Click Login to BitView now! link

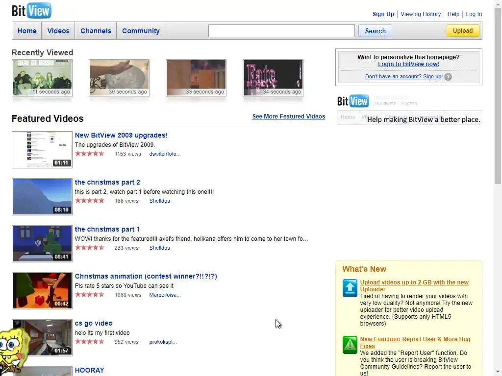tap(408, 64)
